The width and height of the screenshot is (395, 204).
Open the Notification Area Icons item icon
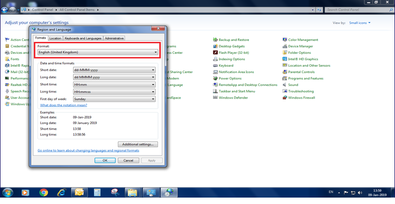215,72
